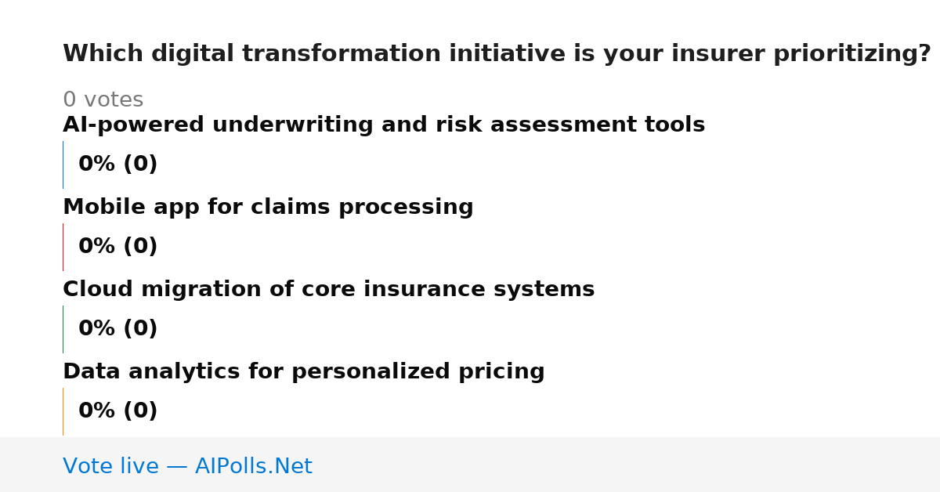Click 0% result for Data analytics option
Screen dimensions: 940x492
tap(97, 411)
